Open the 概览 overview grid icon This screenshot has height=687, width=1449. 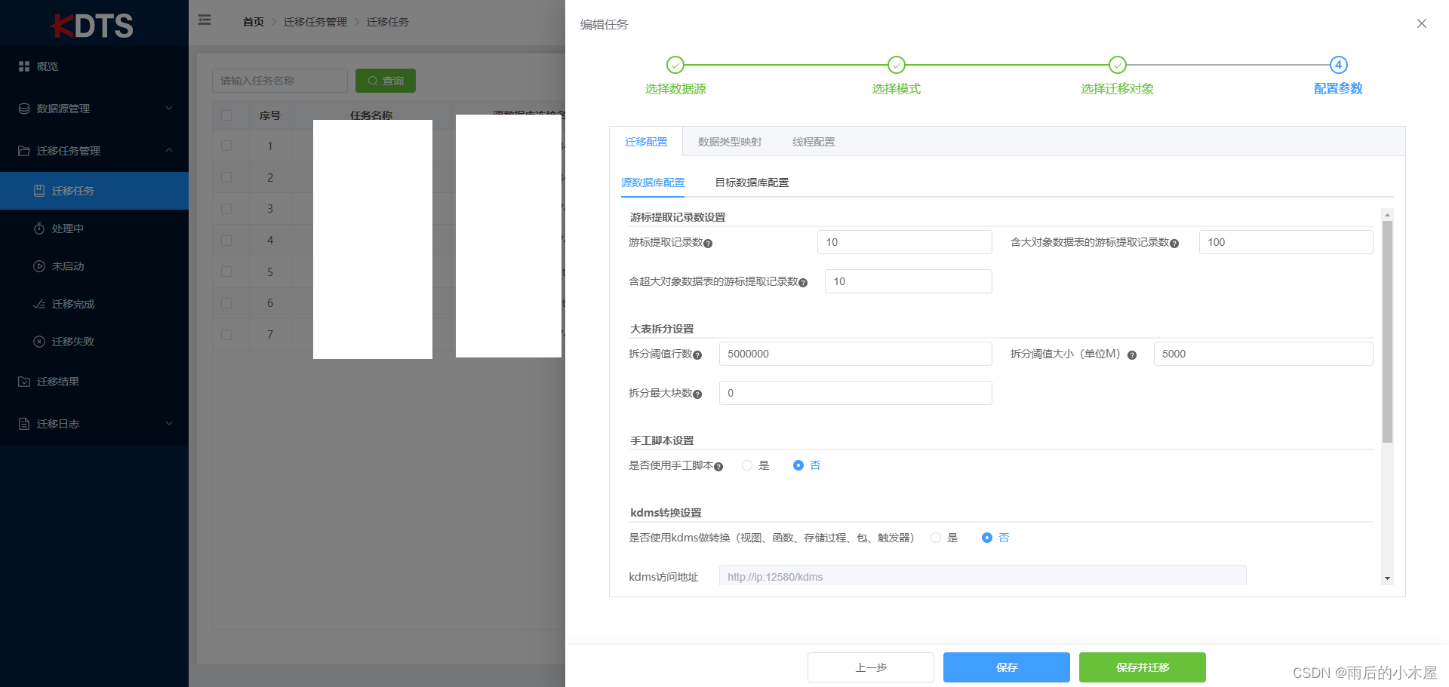[x=24, y=66]
